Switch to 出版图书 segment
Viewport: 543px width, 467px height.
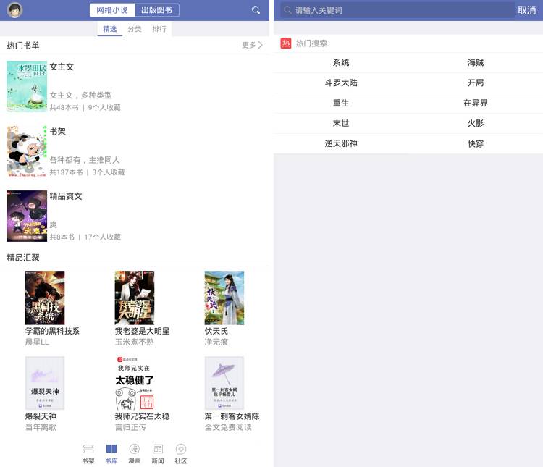tap(156, 10)
